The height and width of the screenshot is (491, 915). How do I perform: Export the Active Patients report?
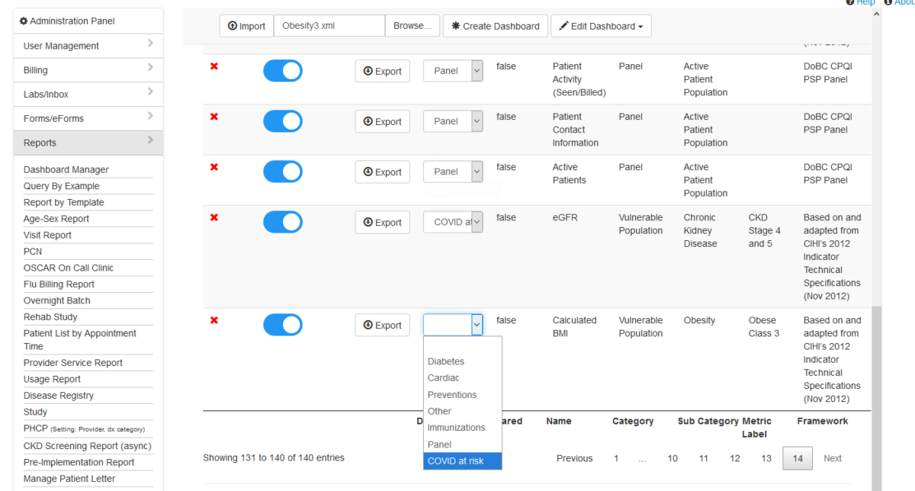(382, 172)
